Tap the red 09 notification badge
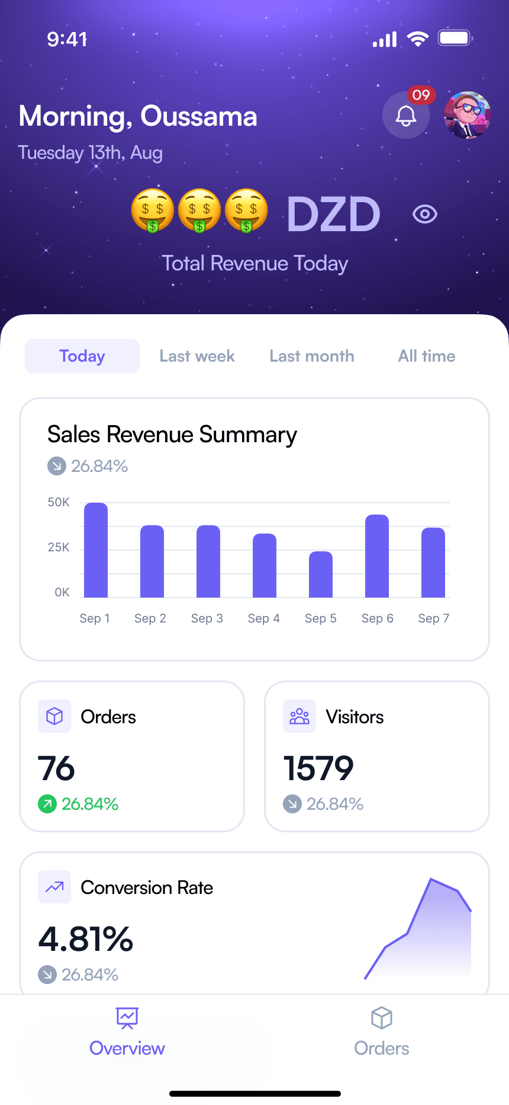Viewport: 509px width, 1105px height. (421, 95)
